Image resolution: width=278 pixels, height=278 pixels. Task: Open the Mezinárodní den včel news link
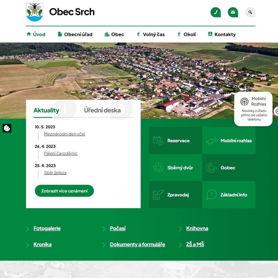pos(64,134)
